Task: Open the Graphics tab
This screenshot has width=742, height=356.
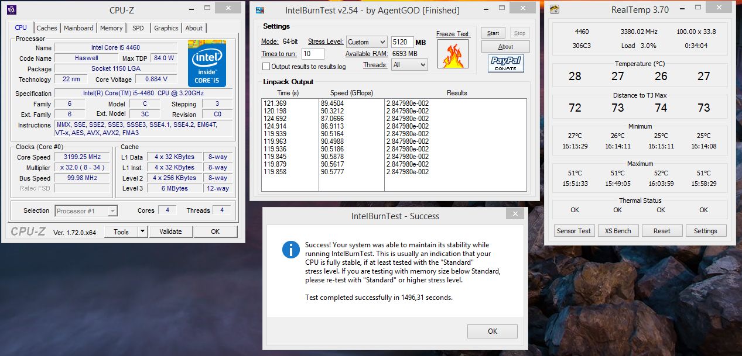Action: point(166,28)
